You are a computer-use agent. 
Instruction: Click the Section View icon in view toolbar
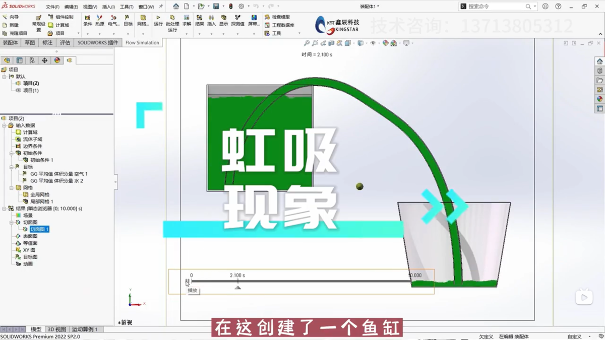(331, 43)
